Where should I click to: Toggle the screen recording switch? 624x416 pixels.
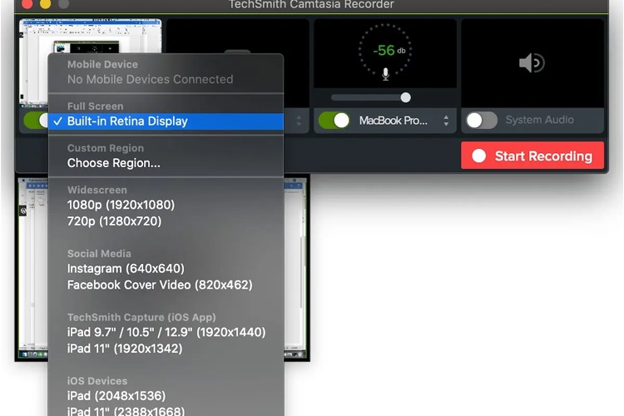[x=36, y=120]
